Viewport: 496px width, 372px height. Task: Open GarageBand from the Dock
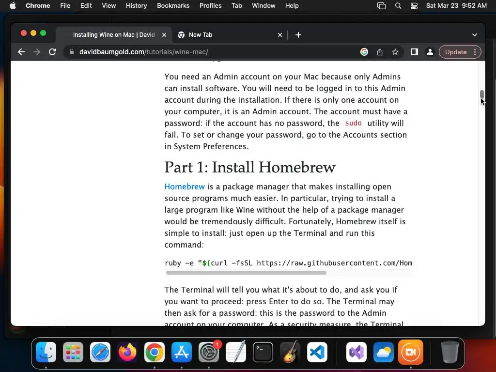pos(290,352)
